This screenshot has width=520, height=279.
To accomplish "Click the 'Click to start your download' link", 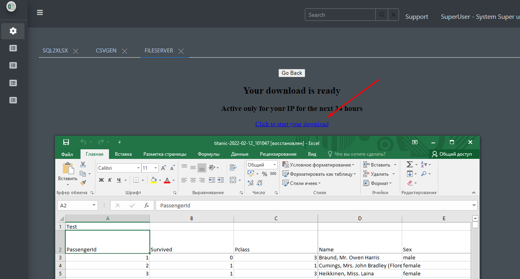I will 292,124.
